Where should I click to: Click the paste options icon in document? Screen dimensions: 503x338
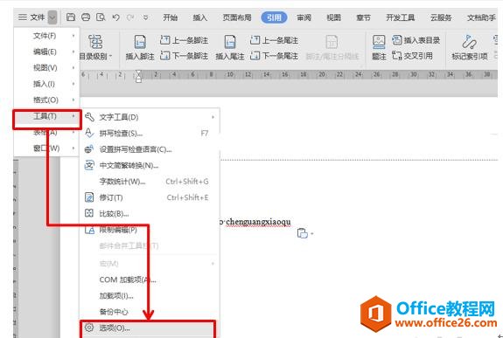pos(302,233)
